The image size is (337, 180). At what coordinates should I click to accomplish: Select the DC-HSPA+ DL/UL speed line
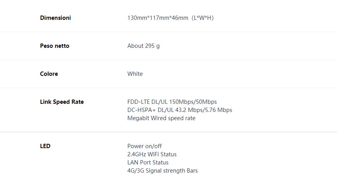(180, 110)
